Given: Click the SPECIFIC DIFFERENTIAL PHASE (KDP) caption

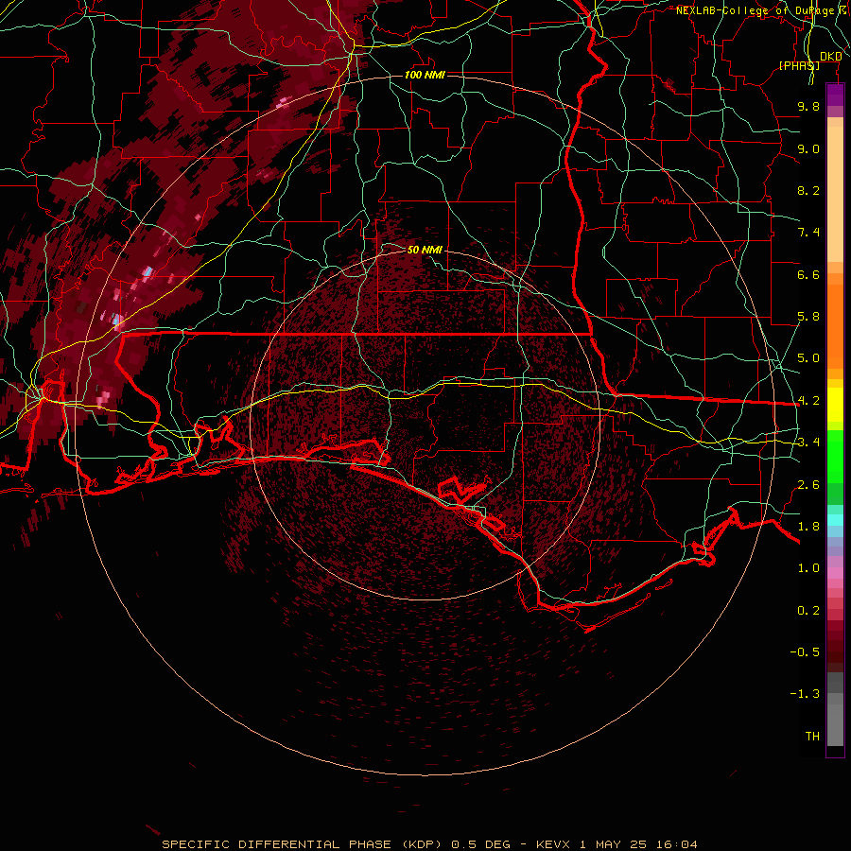Looking at the screenshot, I should pyautogui.click(x=304, y=844).
